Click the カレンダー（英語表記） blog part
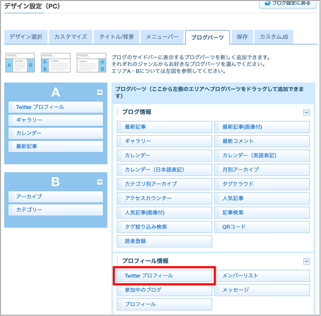This screenshot has width=321, height=316. (x=262, y=156)
